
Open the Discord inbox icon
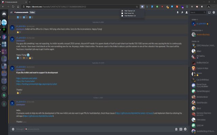[x=209, y=12]
